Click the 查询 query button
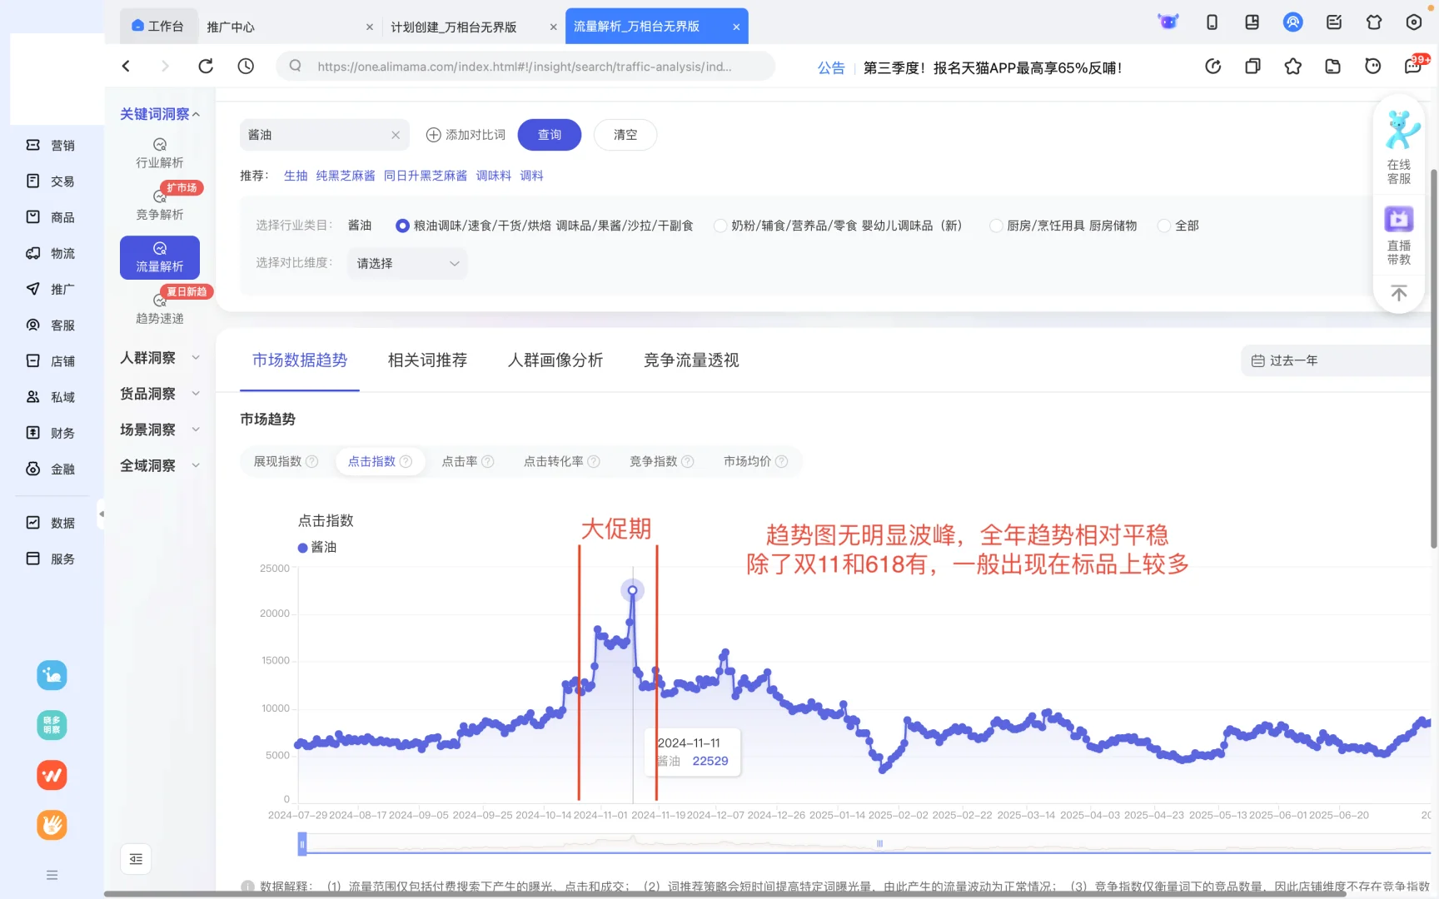Viewport: 1439px width, 899px height. coord(549,134)
